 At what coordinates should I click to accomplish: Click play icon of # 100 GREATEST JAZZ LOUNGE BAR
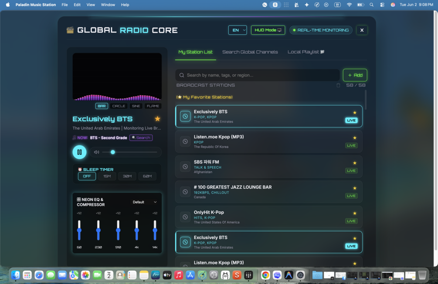(185, 192)
